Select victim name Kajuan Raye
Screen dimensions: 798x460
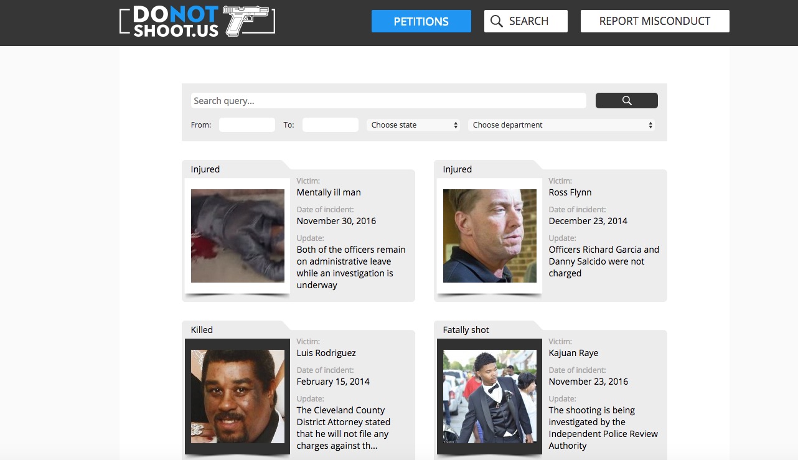pyautogui.click(x=573, y=353)
